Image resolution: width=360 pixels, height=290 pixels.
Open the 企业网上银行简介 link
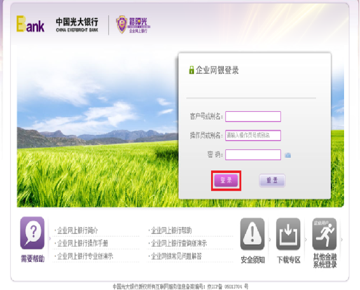pos(78,230)
